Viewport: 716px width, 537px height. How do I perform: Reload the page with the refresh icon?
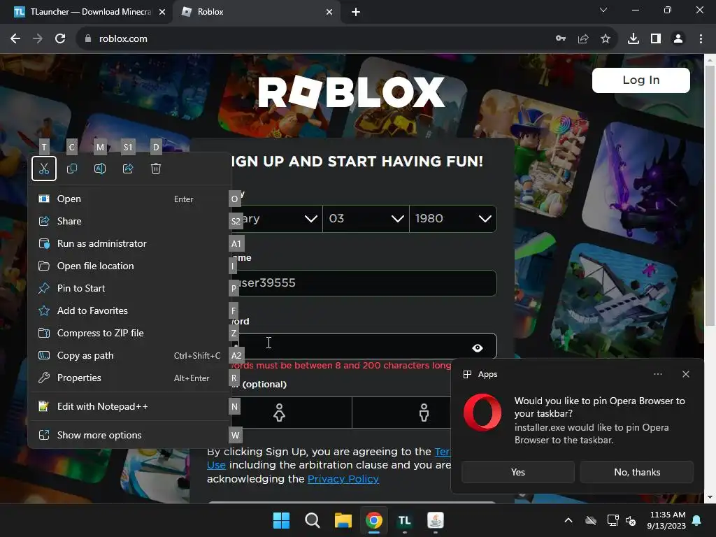pos(60,39)
